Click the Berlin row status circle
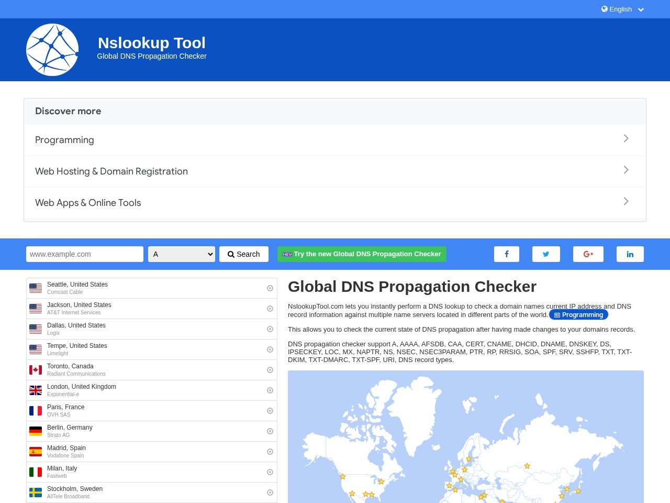670x503 pixels. (x=270, y=431)
